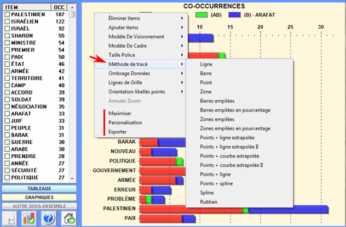Click the GRAPHIQUES button

point(39,197)
